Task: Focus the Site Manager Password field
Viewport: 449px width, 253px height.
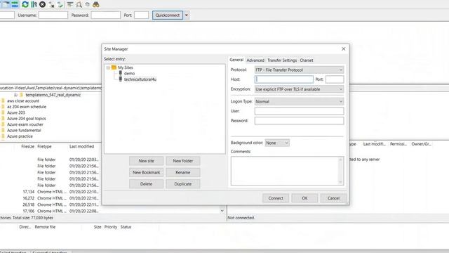Action: [300, 121]
